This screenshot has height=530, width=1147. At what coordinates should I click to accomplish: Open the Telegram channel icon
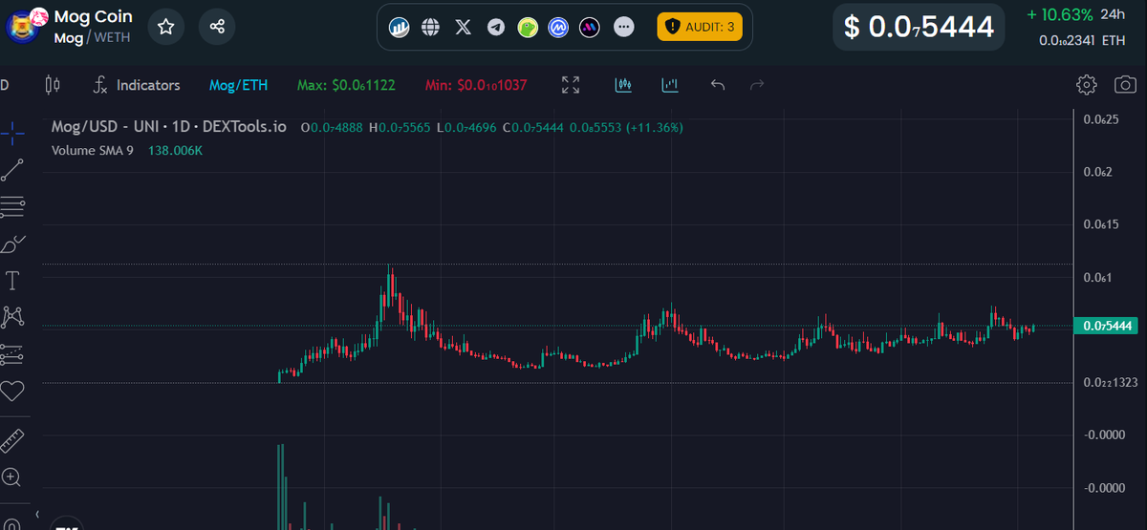495,27
